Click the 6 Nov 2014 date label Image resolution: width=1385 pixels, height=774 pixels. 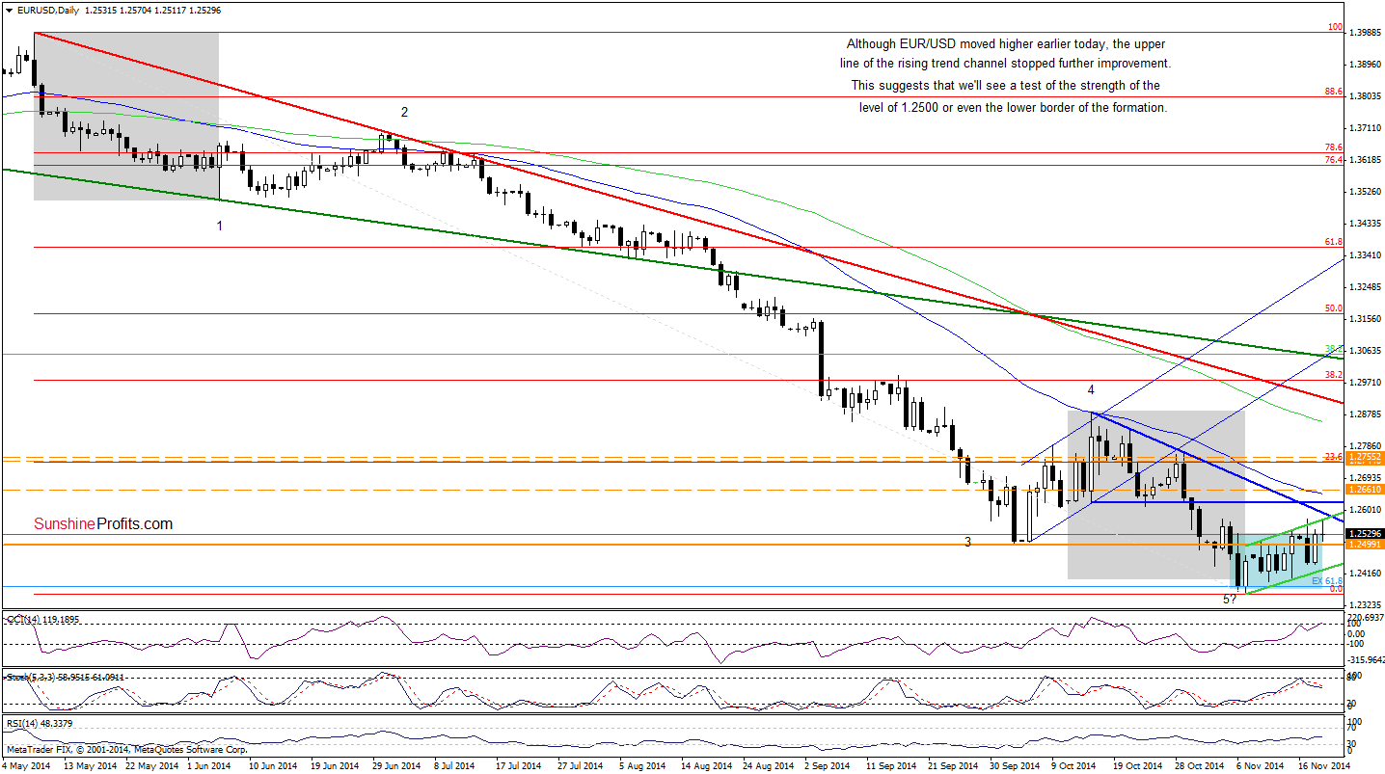click(x=1261, y=766)
